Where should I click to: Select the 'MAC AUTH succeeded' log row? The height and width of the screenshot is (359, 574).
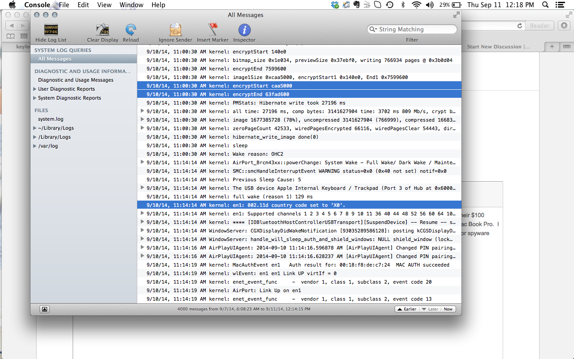click(x=299, y=265)
